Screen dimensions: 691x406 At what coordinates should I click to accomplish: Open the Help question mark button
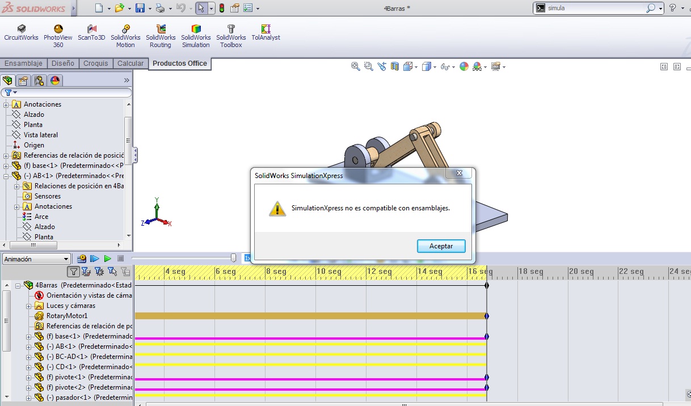click(672, 8)
